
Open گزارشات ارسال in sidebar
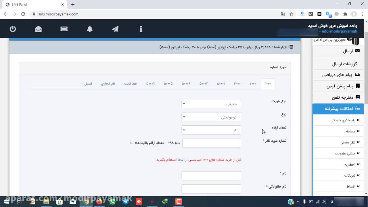click(x=344, y=64)
